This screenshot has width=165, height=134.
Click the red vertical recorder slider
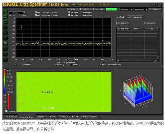9,101
